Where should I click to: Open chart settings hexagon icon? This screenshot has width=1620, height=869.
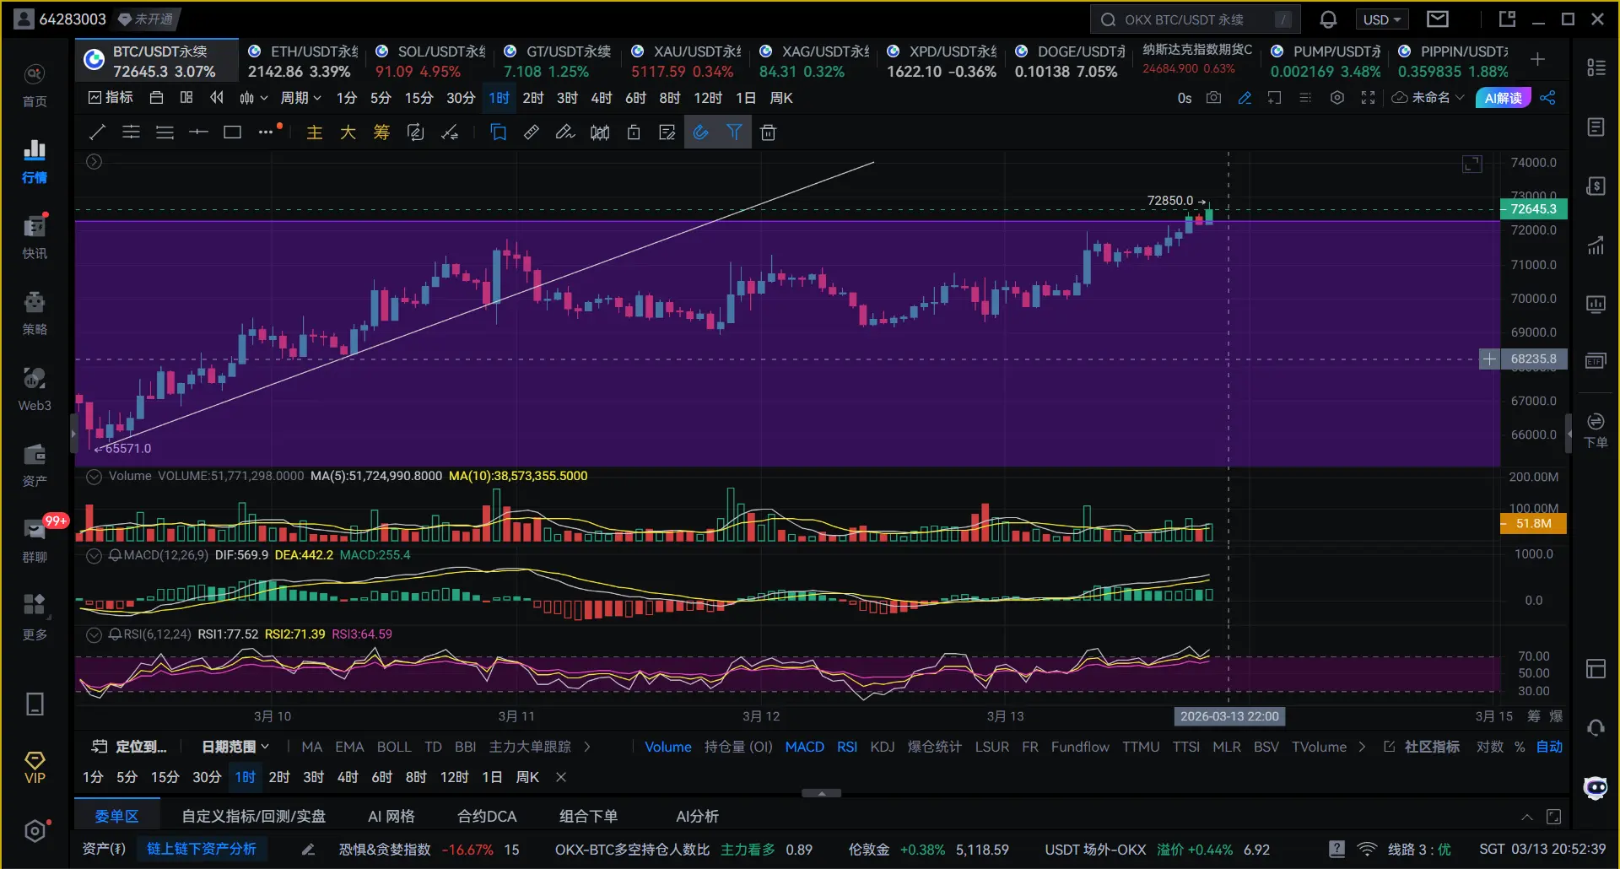(x=1337, y=98)
